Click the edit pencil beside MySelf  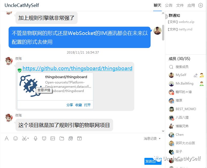point(195,75)
